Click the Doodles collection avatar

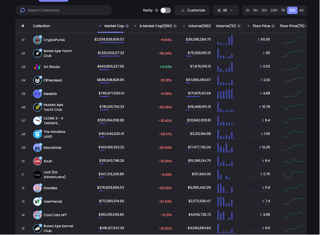click(x=37, y=188)
